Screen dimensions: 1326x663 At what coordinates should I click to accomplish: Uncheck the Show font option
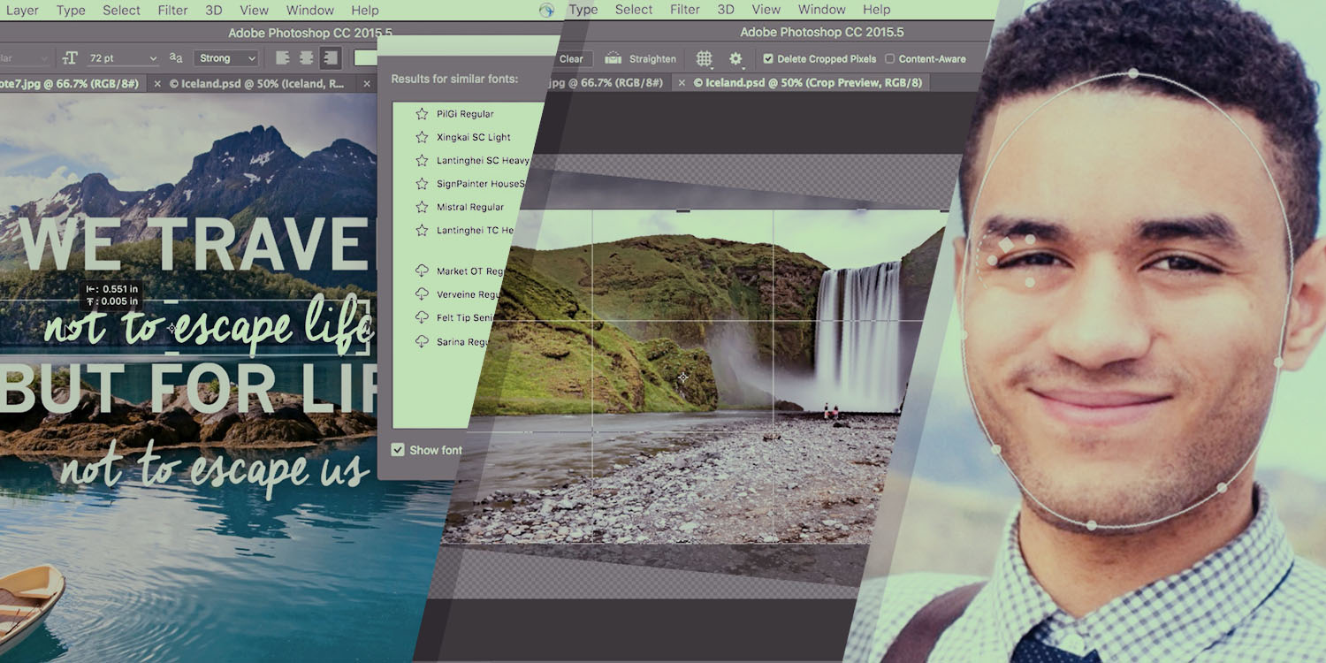[397, 449]
